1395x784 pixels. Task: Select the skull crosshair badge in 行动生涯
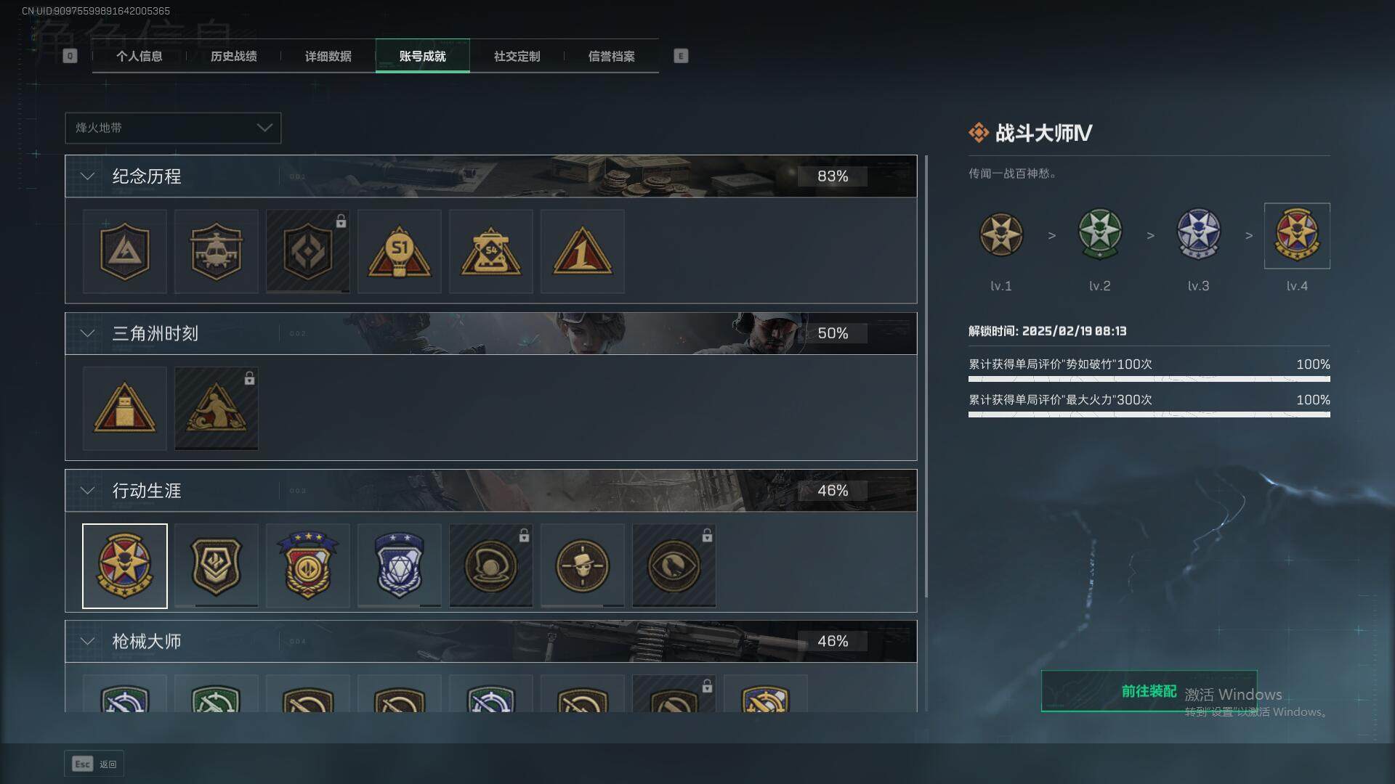[582, 565]
